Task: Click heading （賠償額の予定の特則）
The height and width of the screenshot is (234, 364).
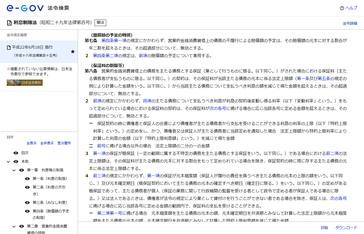Action: tap(112, 35)
